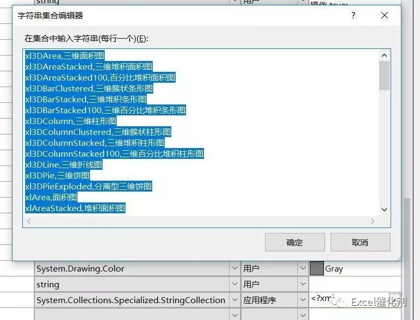Click the empty type dropdown in bottom row
This screenshot has height=320, width=420.
coord(235,315)
